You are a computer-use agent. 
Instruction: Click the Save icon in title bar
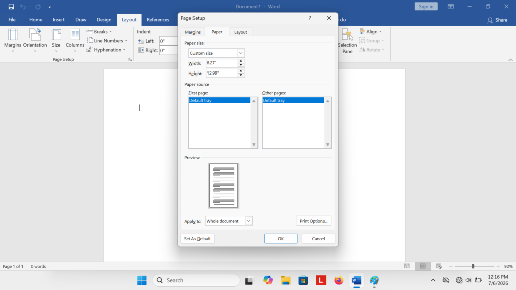coord(11,6)
